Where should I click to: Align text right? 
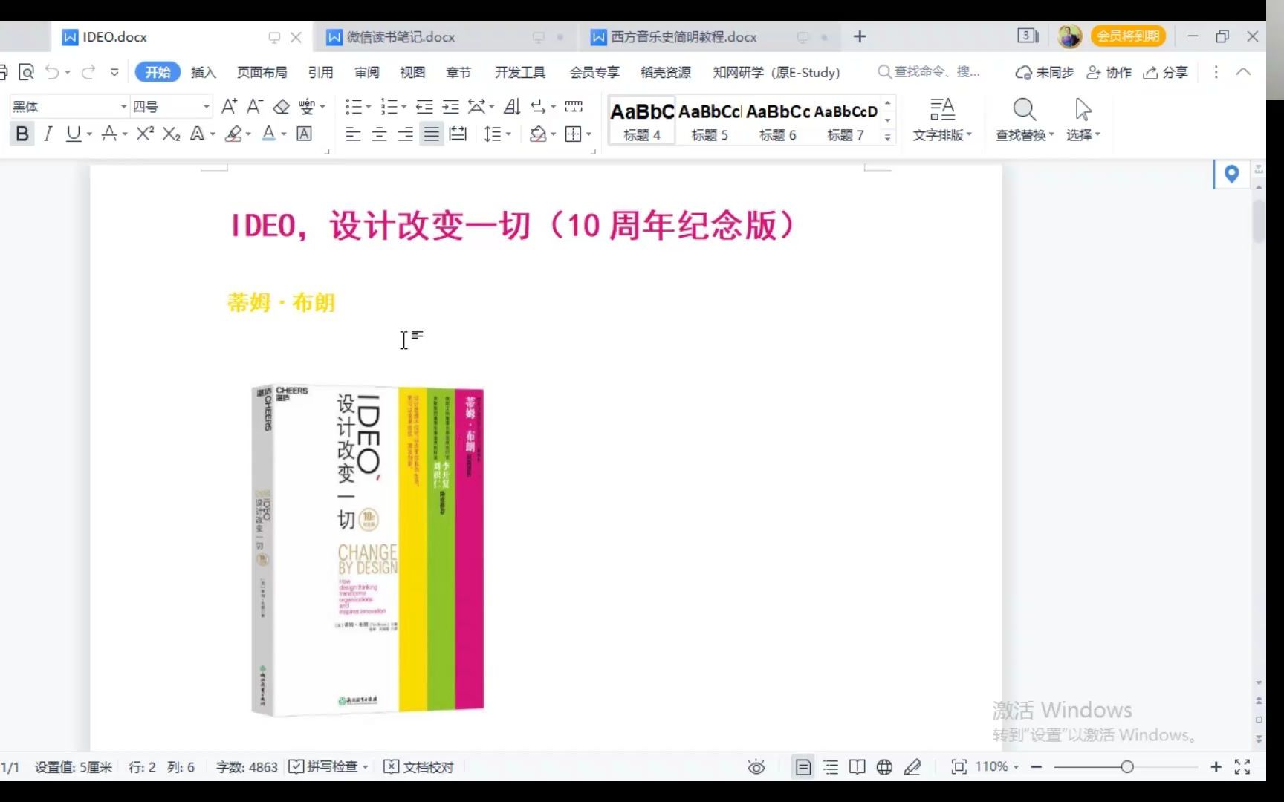pyautogui.click(x=405, y=134)
